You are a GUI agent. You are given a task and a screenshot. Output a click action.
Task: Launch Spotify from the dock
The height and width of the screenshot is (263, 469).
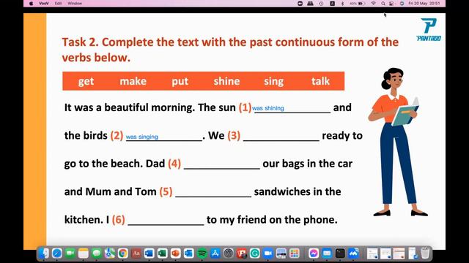point(202,254)
